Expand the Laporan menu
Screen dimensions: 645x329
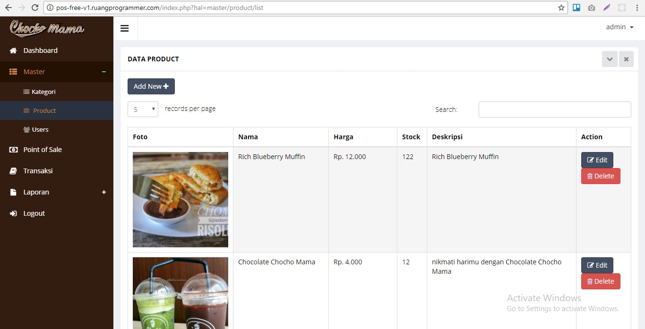pos(57,192)
